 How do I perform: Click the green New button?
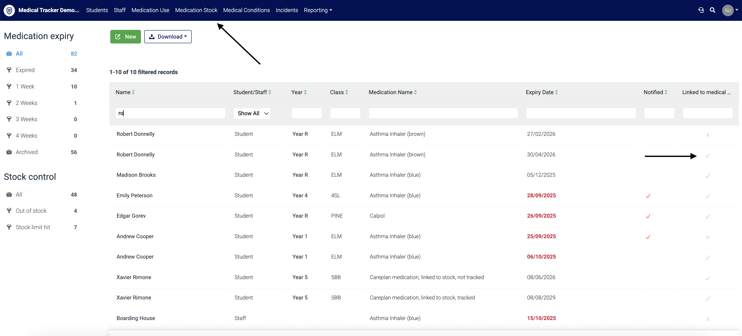tap(125, 37)
